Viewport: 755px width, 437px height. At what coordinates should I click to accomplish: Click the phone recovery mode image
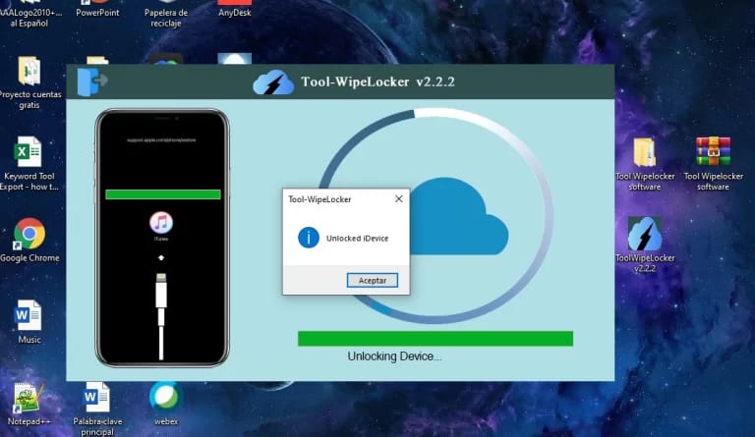(x=162, y=238)
